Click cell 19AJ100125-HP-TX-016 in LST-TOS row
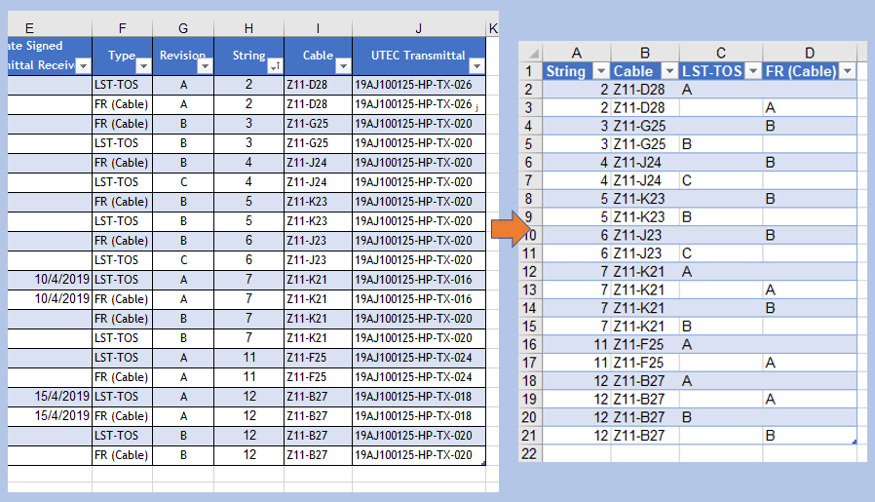The width and height of the screenshot is (875, 502). (419, 280)
